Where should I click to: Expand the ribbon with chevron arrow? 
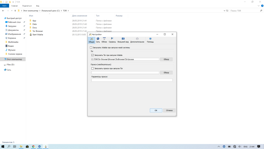pos(259,6)
